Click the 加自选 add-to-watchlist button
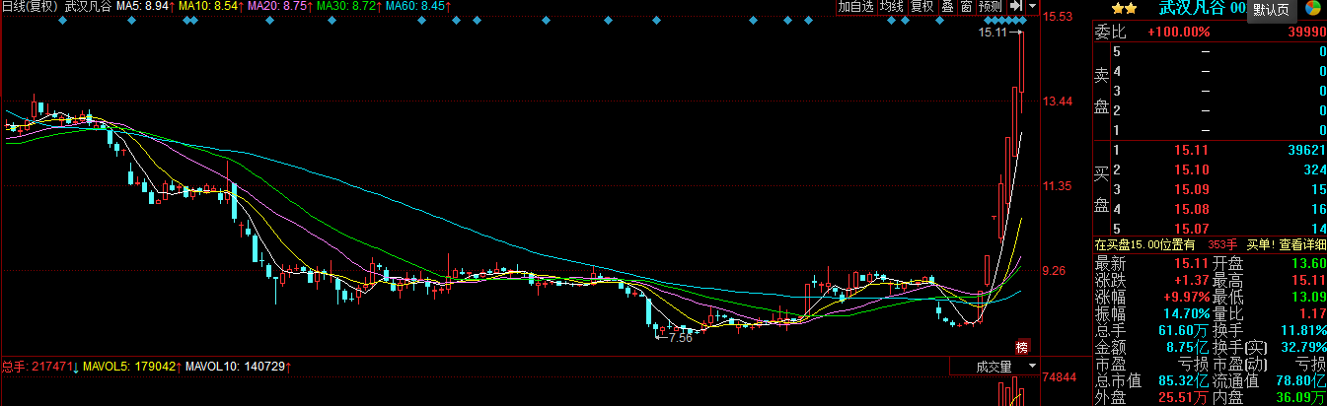Viewport: 1327px width, 406px height. click(x=855, y=7)
